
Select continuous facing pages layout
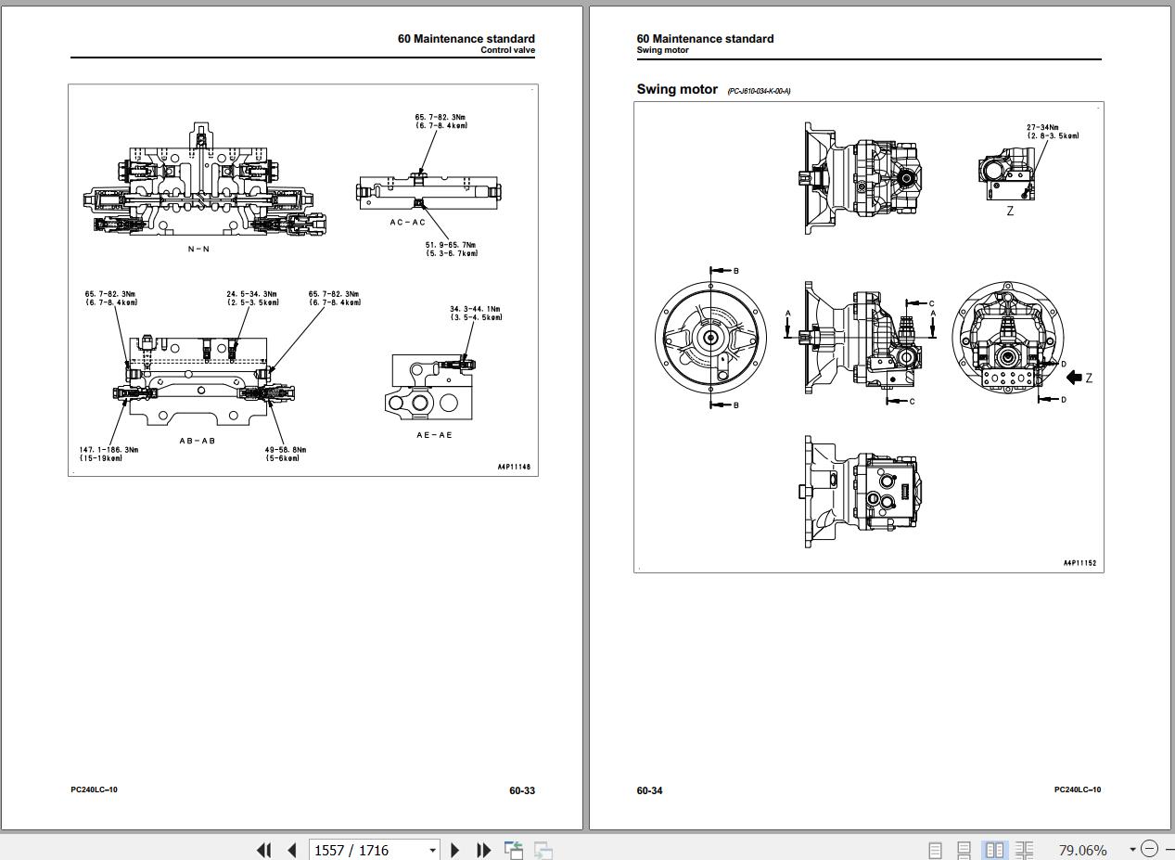tap(1024, 850)
